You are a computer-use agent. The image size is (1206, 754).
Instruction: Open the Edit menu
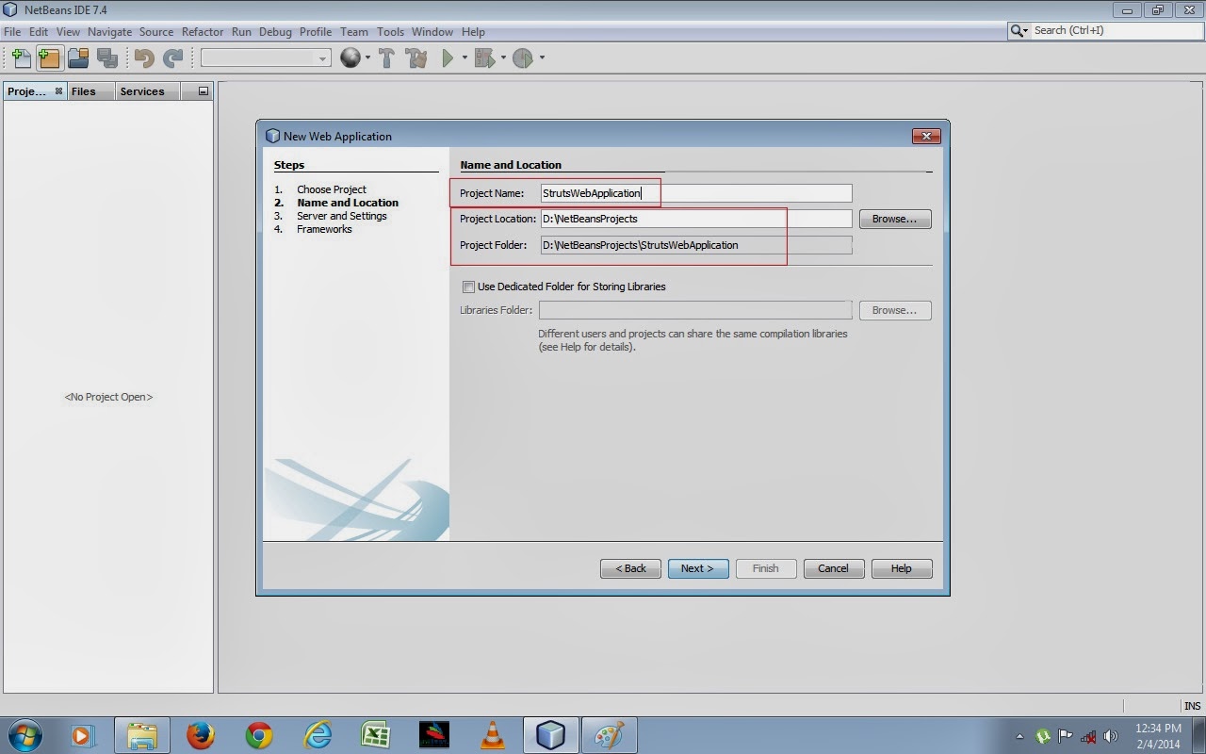tap(38, 31)
